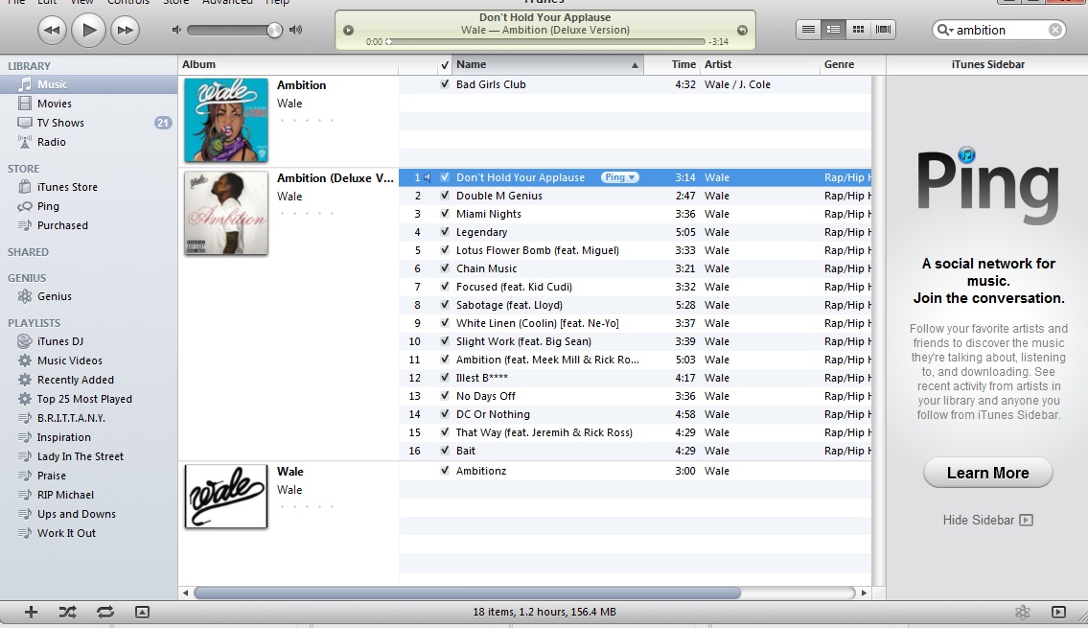Open Genius in the sidebar
This screenshot has width=1088, height=628.
(54, 296)
